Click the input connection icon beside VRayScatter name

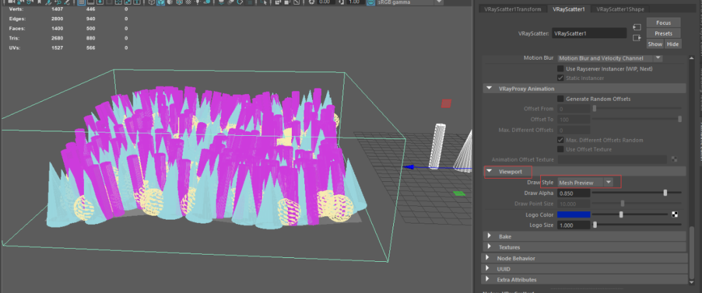pyautogui.click(x=636, y=27)
